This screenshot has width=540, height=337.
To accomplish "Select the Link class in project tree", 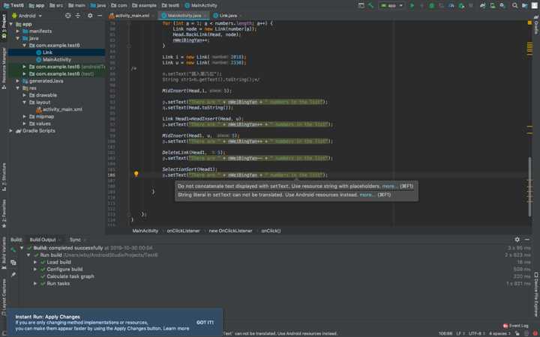I will click(47, 52).
